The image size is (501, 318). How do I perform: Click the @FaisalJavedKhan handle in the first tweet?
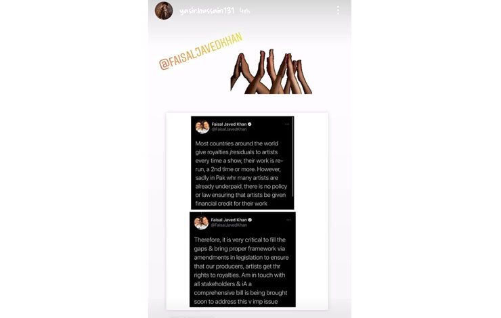click(x=229, y=129)
